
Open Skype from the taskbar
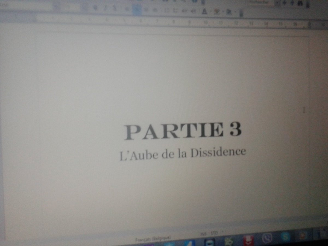[286, 236]
